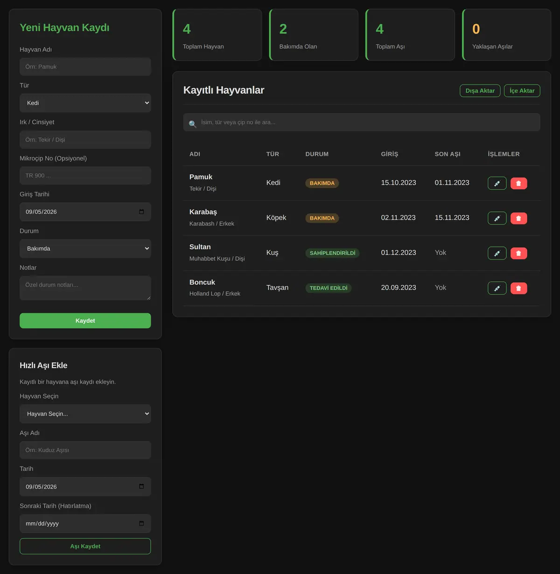Click the Toplam Hayvan stat card
Viewport: 560px width, 574px height.
pos(217,35)
